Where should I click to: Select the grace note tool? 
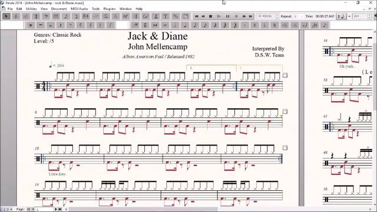(x=325, y=25)
